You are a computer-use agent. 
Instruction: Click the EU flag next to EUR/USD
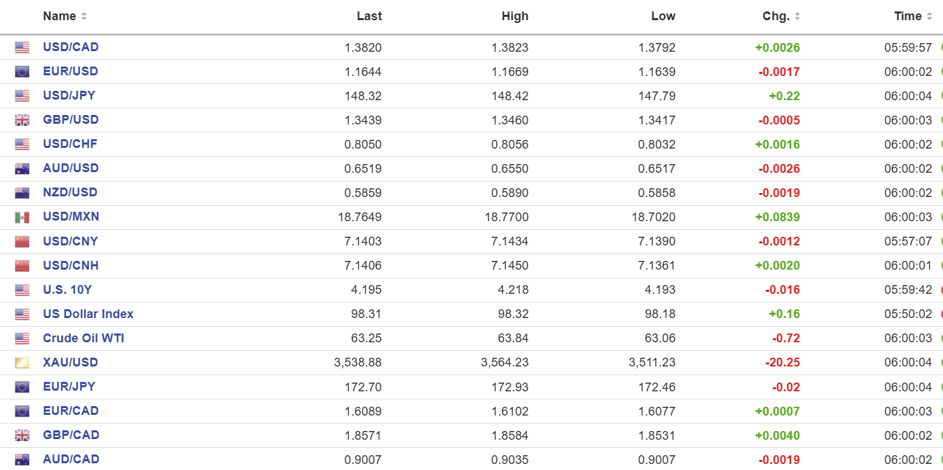[x=22, y=72]
